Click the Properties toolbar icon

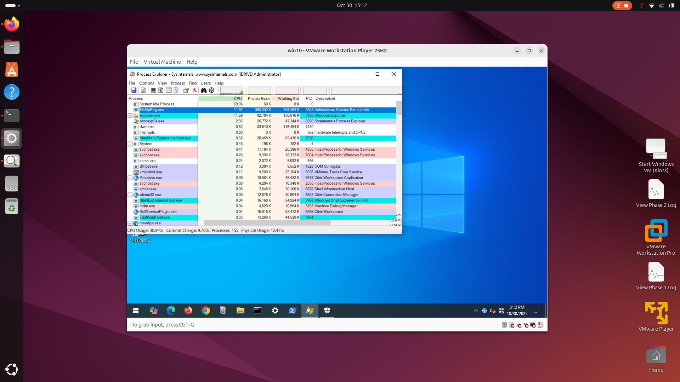point(186,90)
